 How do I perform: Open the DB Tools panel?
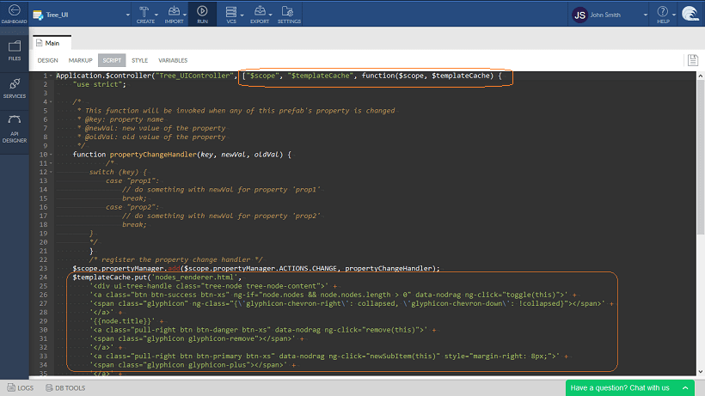(66, 388)
